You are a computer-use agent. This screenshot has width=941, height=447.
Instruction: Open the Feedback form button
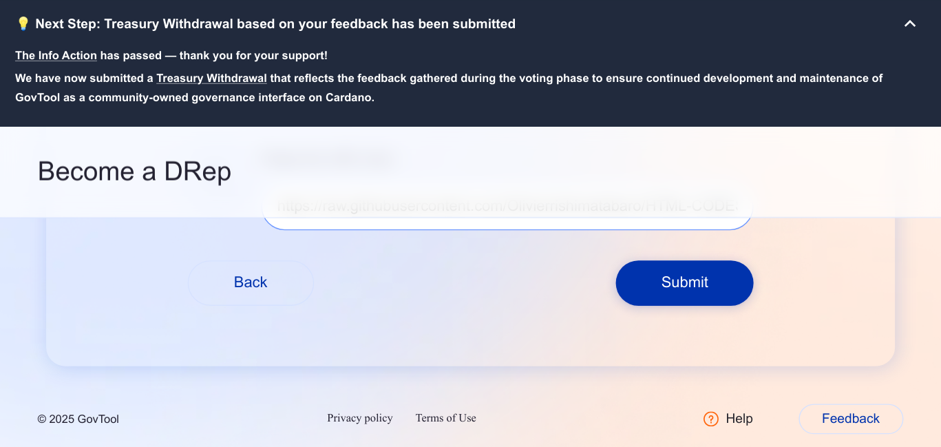pyautogui.click(x=850, y=419)
